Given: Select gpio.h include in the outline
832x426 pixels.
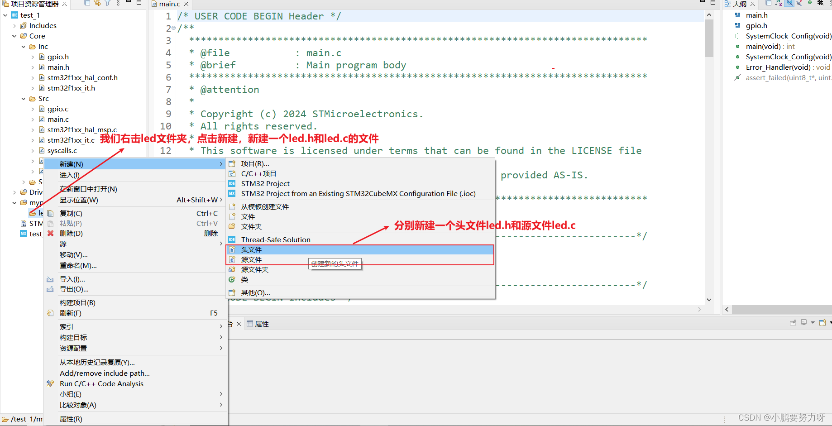Looking at the screenshot, I should 756,26.
